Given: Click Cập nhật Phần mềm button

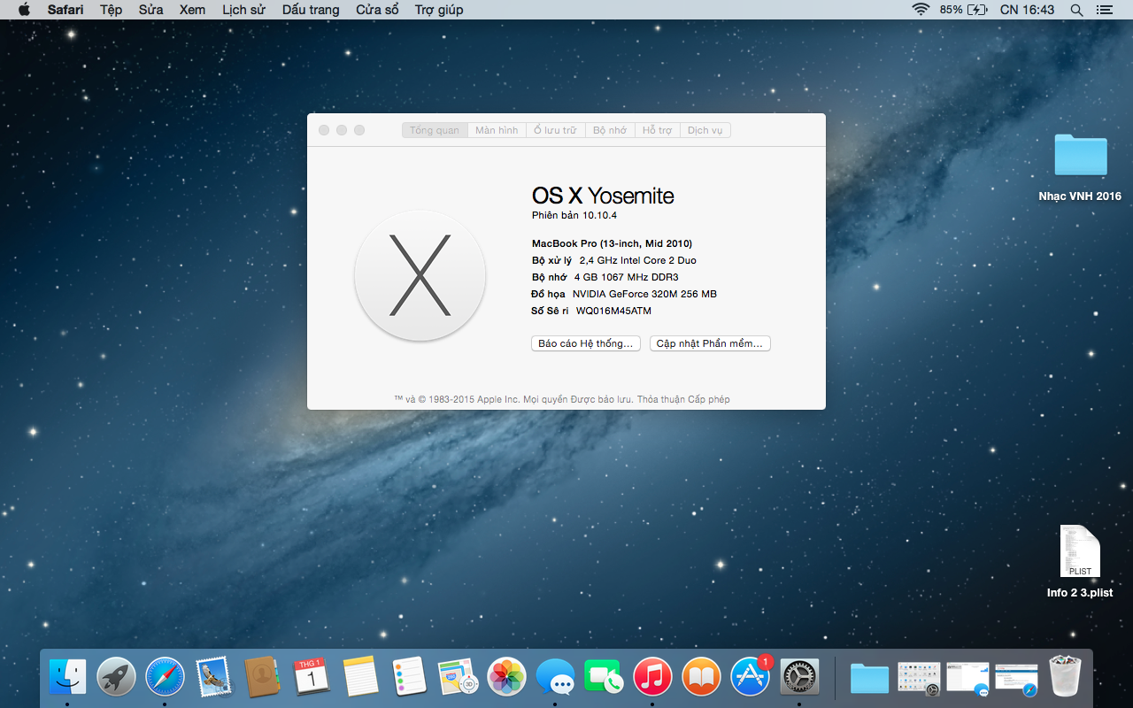Looking at the screenshot, I should 710,343.
